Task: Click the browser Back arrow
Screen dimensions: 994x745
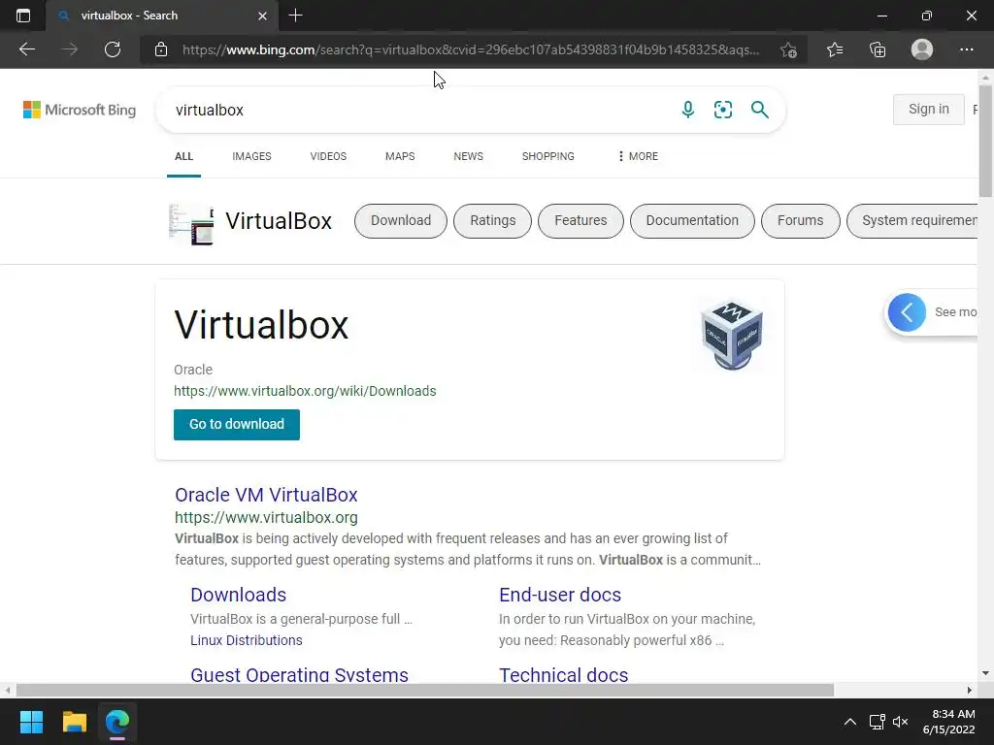Action: pos(26,49)
